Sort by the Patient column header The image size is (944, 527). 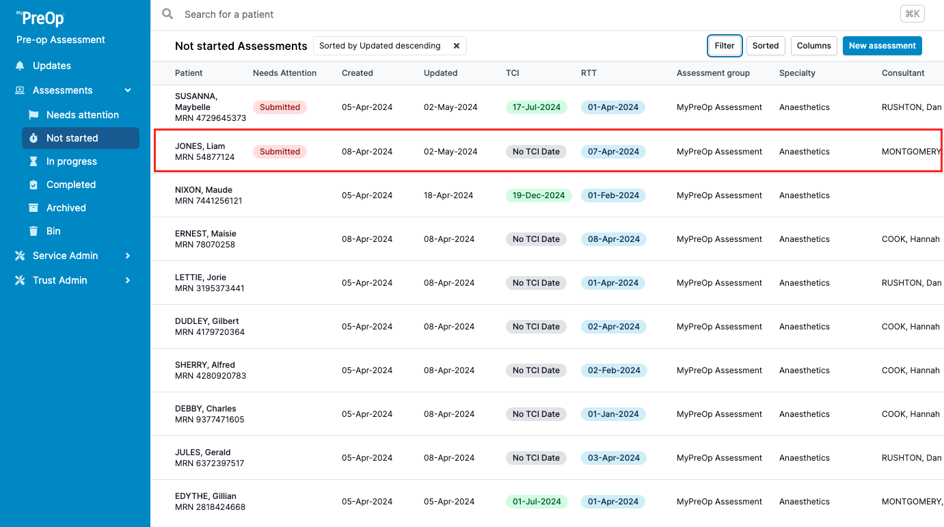click(x=189, y=73)
